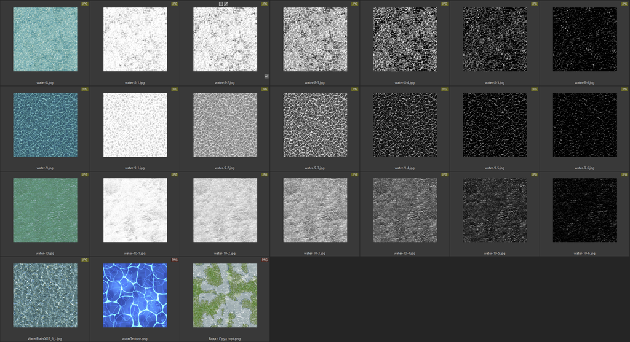The height and width of the screenshot is (342, 630).
Task: Click the diagonal slash icon above water-8-2.jpg
Action: (x=226, y=4)
